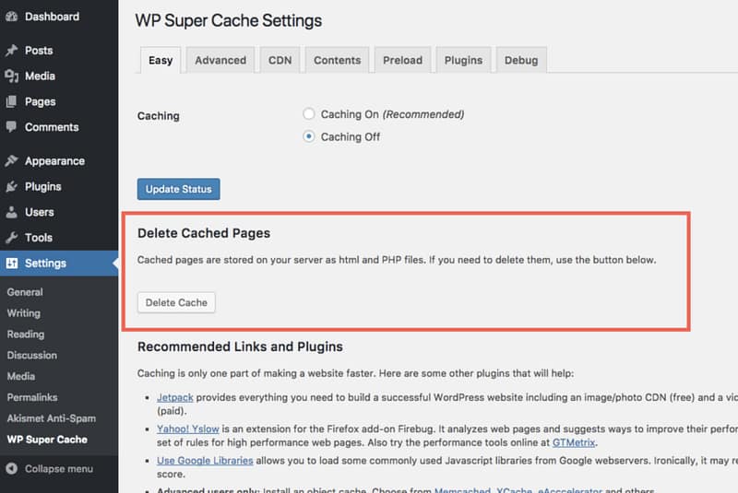Viewport: 738px width, 493px height.
Task: Open the CDN settings tab
Action: click(x=280, y=61)
